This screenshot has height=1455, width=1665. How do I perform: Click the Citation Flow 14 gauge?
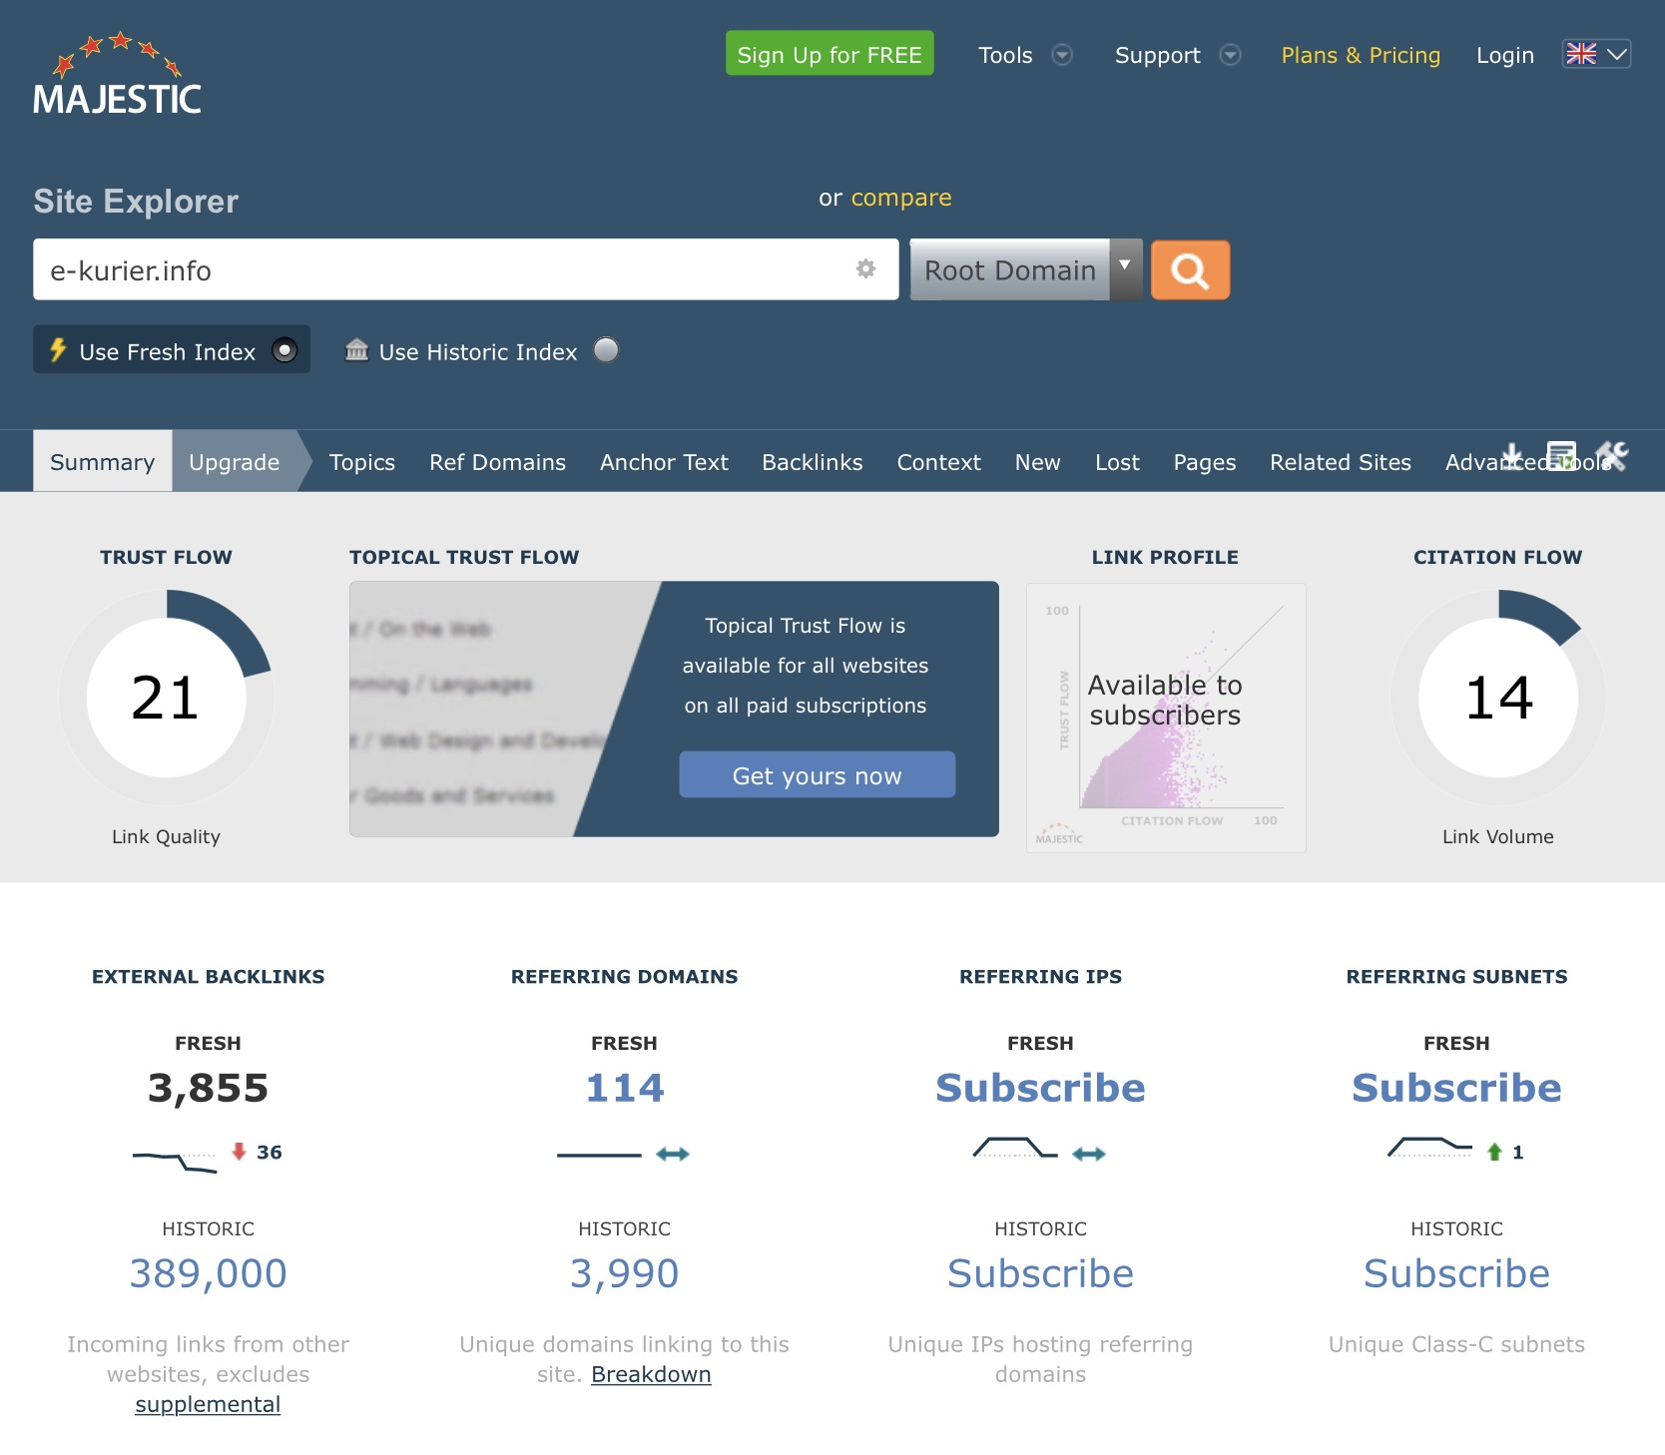click(x=1498, y=698)
